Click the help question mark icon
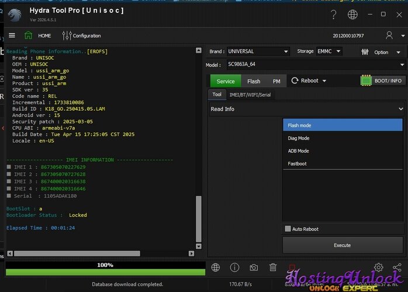The height and width of the screenshot is (292, 408). [x=333, y=15]
